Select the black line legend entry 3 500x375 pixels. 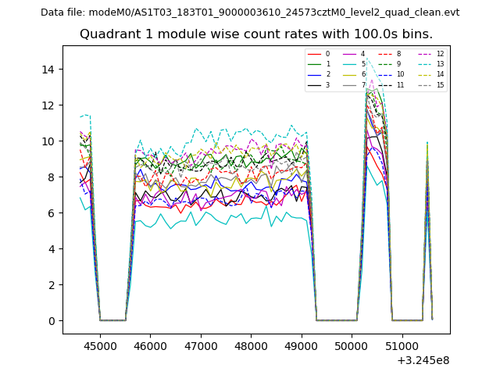pos(315,84)
